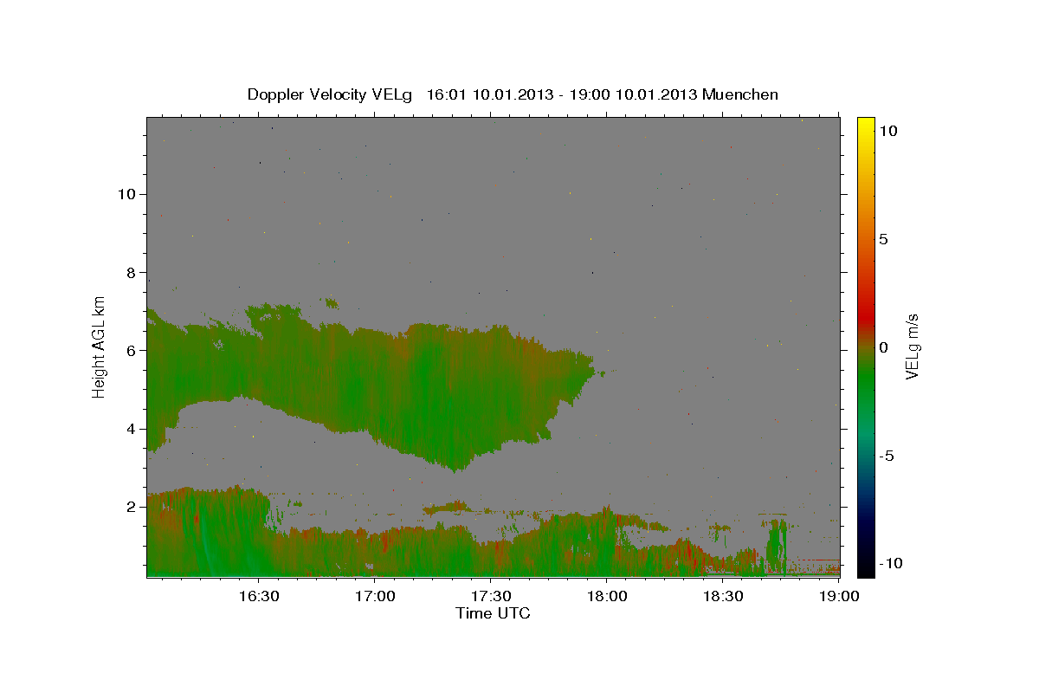
Task: Select the 17:00 time tick label
Action: point(377,596)
